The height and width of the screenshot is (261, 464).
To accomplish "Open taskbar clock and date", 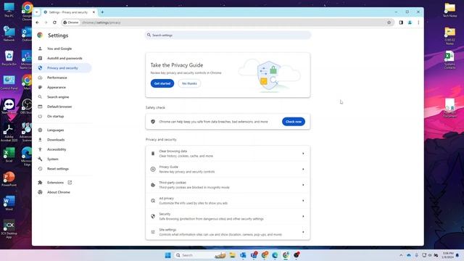I will click(x=448, y=255).
